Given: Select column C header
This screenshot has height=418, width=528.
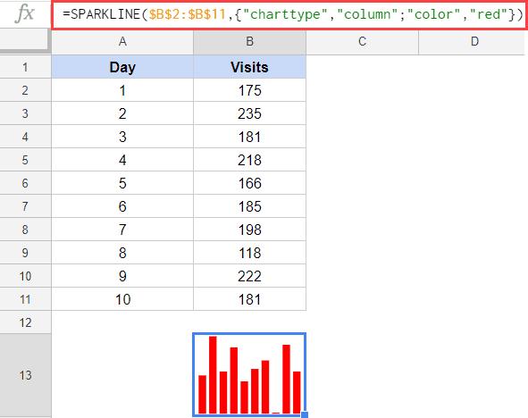Looking at the screenshot, I should tap(363, 42).
